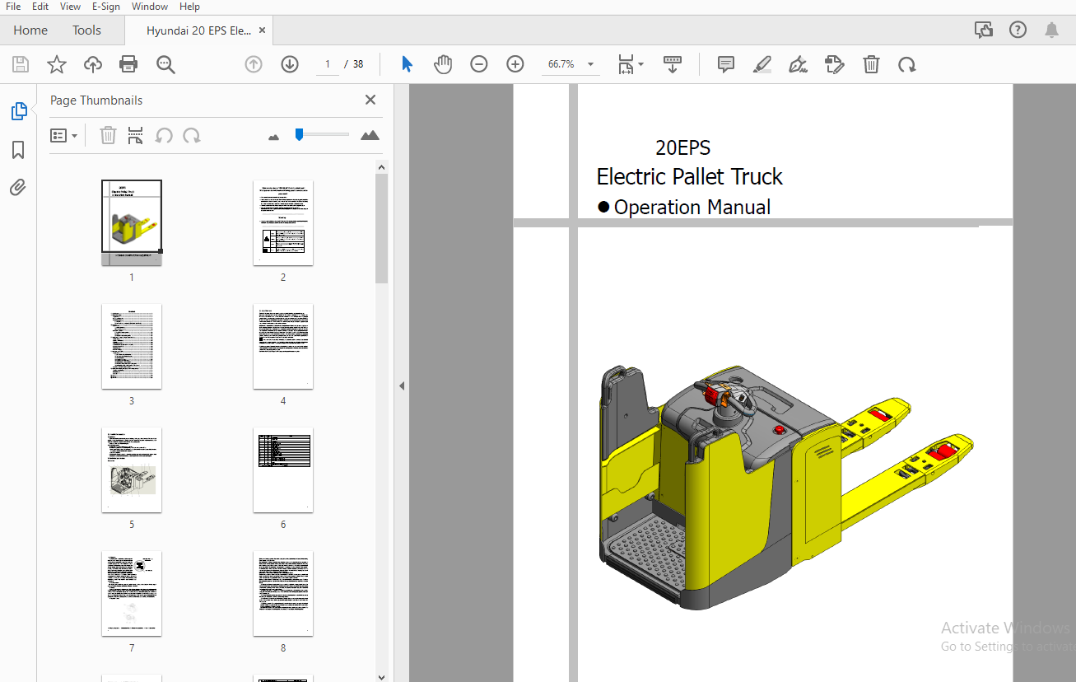1076x682 pixels.
Task: Open the View menu
Action: [71, 7]
